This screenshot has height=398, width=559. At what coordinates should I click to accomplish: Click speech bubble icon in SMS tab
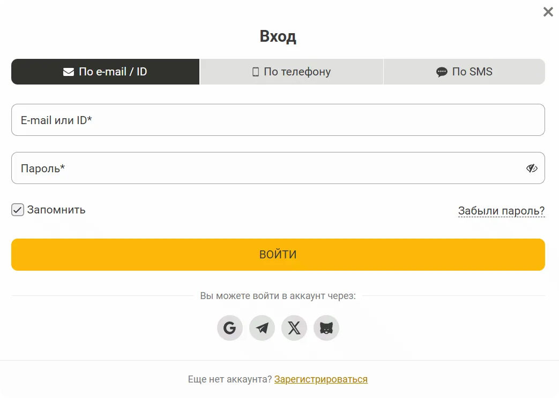(442, 72)
